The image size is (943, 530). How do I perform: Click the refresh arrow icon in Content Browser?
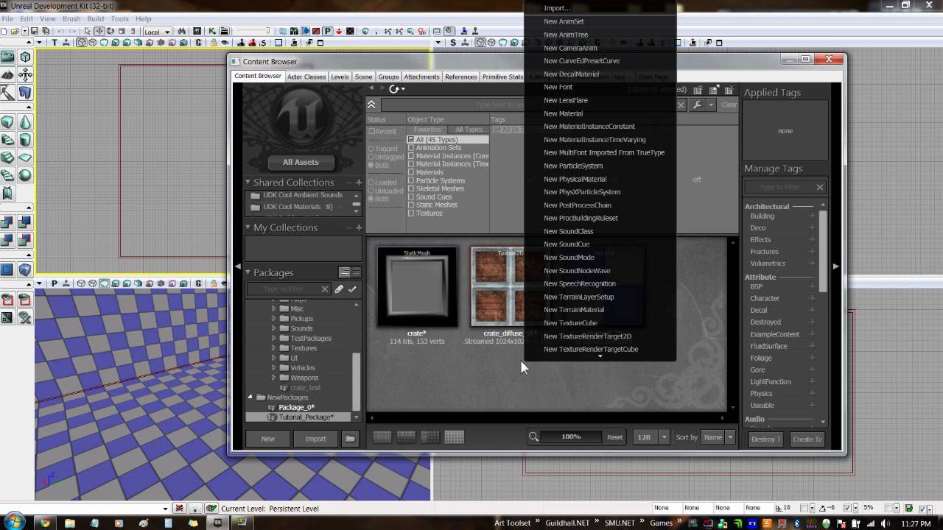pyautogui.click(x=394, y=89)
